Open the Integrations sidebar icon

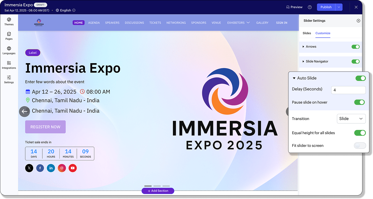[9, 63]
